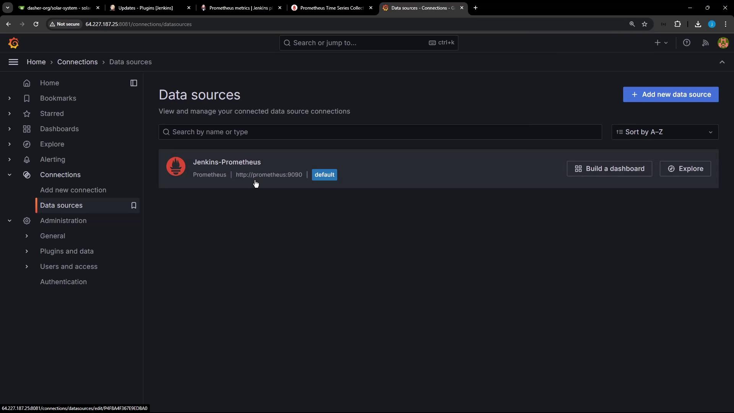Click the user profile avatar
Screen dimensions: 734x413
coord(723,43)
